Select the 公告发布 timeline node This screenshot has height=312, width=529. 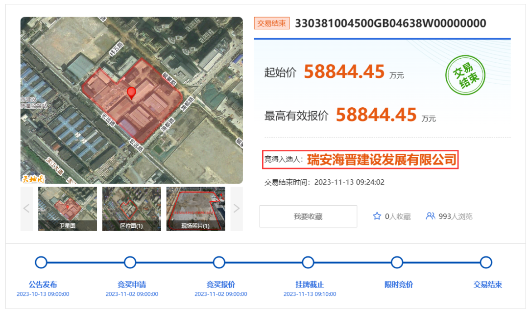pyautogui.click(x=41, y=263)
